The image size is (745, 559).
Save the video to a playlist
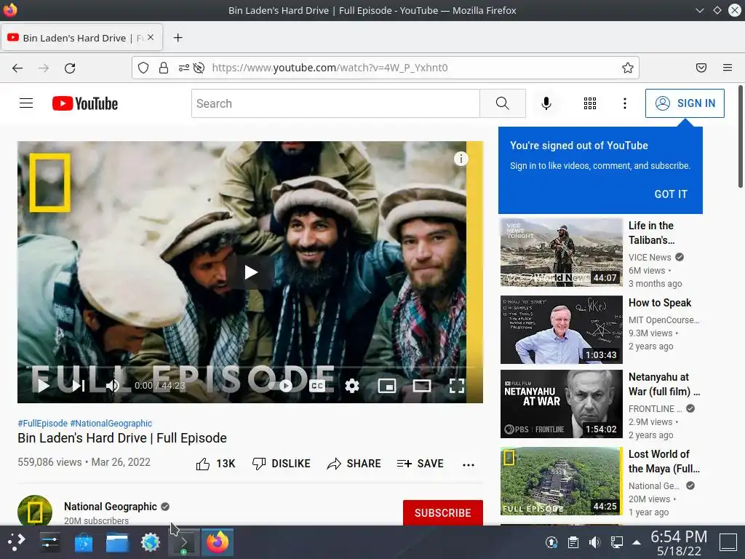tap(421, 464)
